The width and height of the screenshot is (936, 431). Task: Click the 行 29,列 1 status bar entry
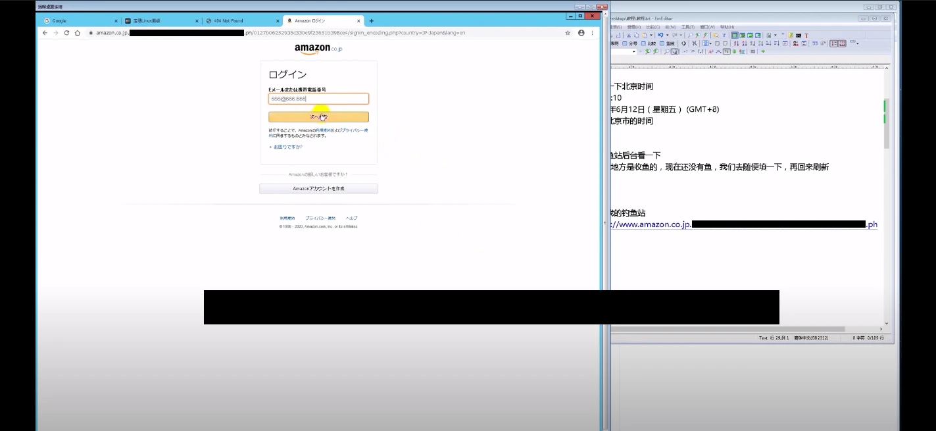click(779, 338)
